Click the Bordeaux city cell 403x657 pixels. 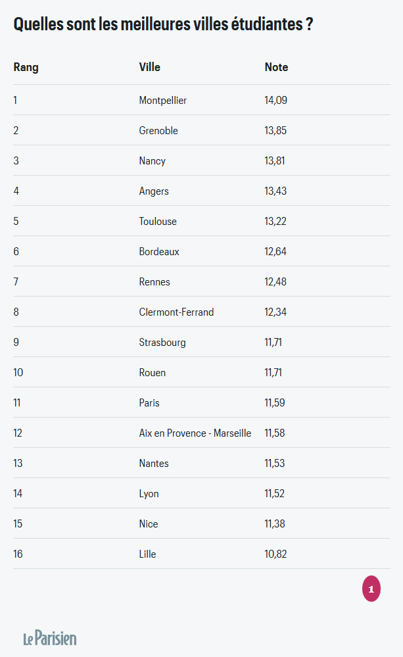(159, 251)
